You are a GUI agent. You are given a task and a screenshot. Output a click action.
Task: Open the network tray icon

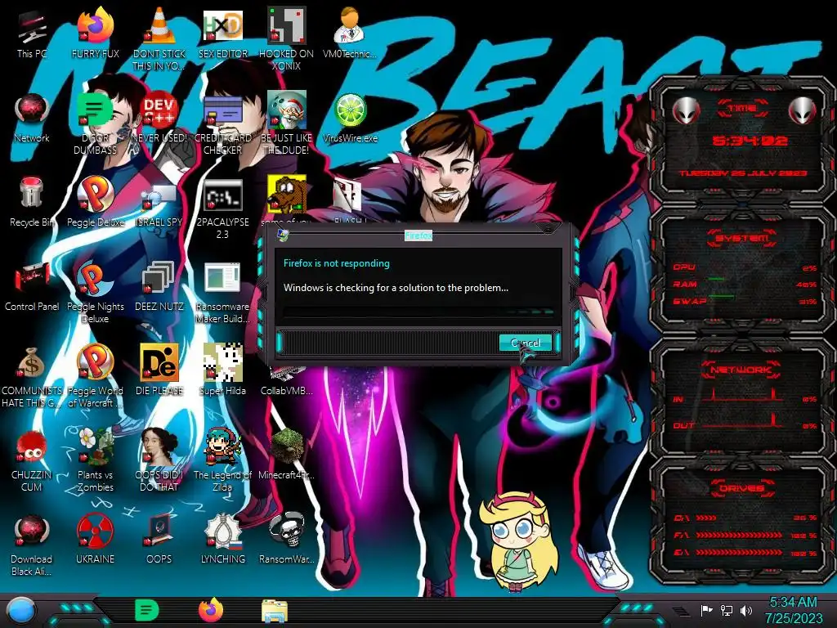click(726, 610)
